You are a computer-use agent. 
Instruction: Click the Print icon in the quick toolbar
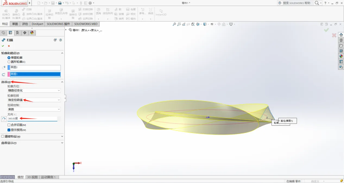[60, 3]
